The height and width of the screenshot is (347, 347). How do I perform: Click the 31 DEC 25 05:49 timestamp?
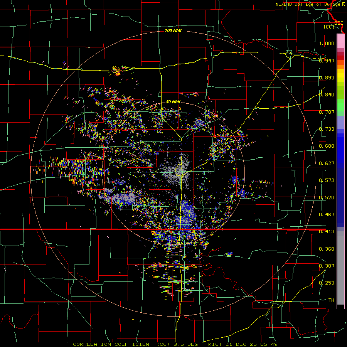(x=252, y=344)
